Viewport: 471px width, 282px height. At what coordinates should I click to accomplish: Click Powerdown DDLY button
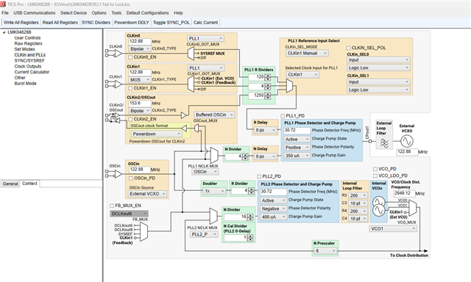click(x=132, y=23)
